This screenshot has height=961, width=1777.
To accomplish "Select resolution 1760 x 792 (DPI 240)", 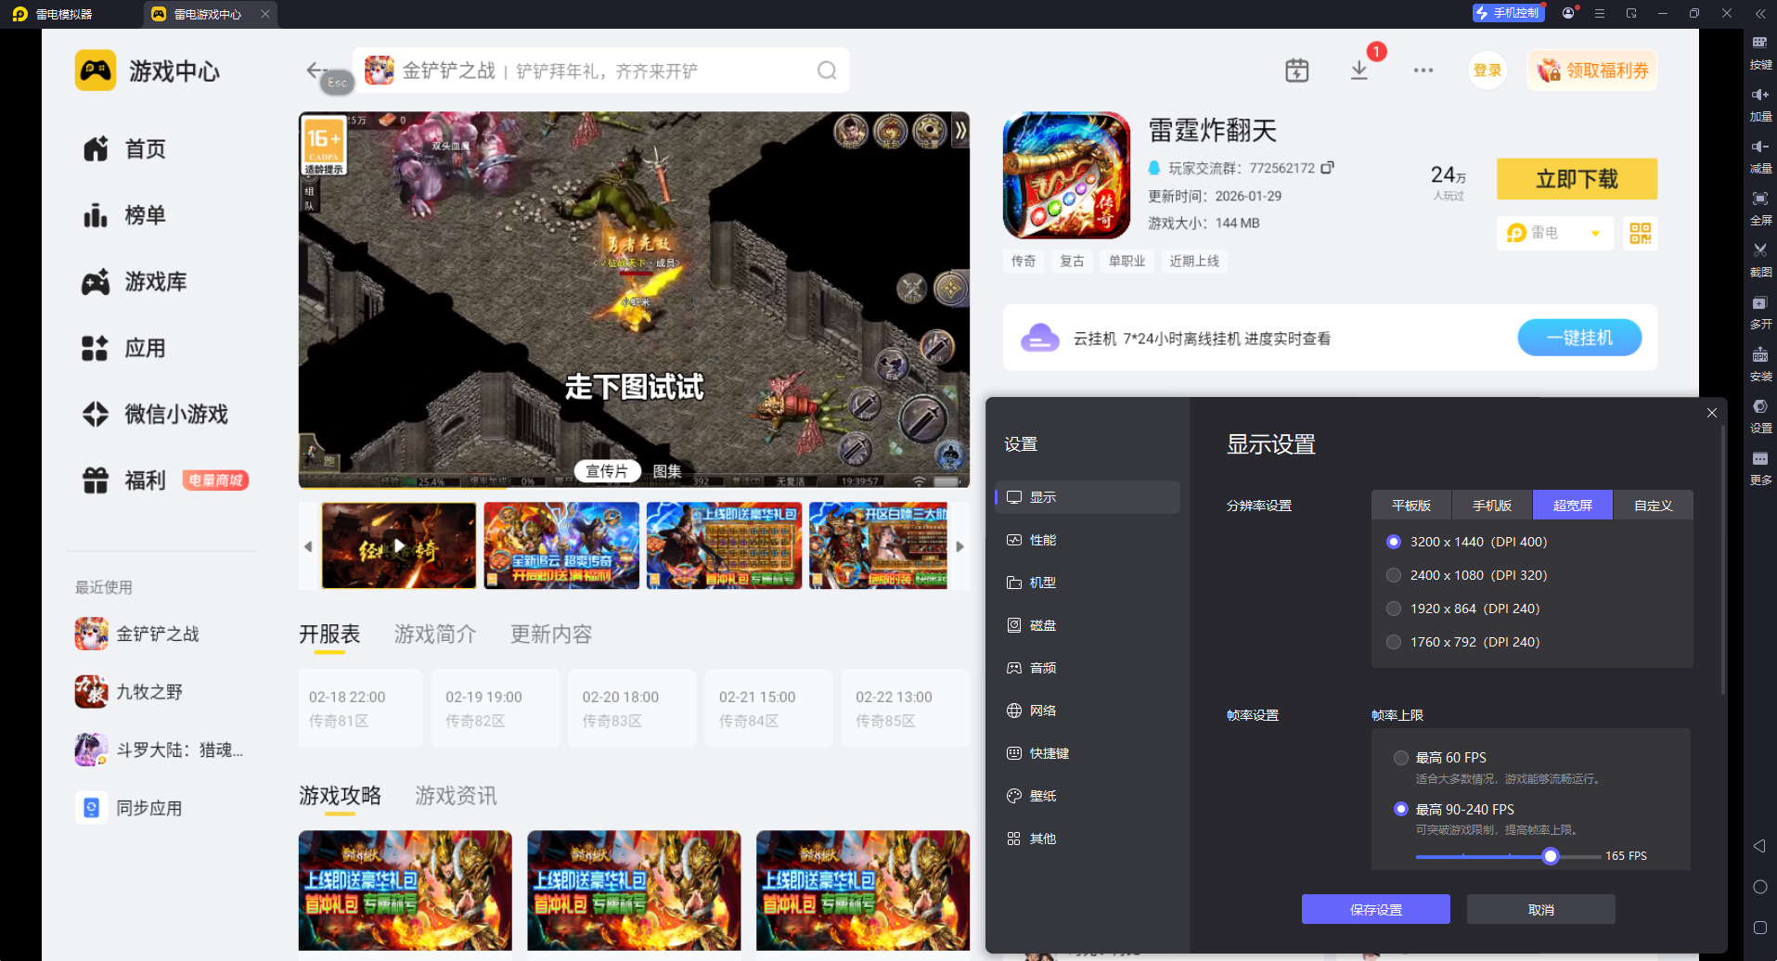I will click(x=1394, y=642).
